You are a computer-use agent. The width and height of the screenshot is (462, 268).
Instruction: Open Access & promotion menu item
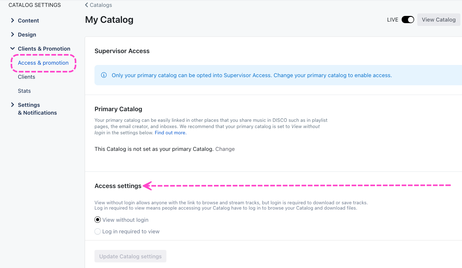[43, 63]
